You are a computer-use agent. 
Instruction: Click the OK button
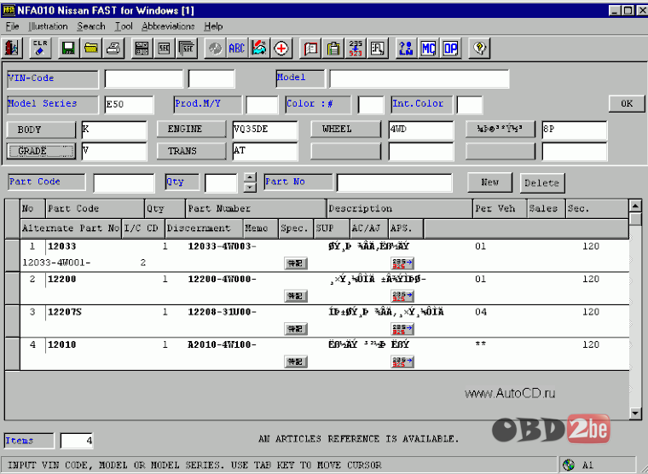[627, 103]
